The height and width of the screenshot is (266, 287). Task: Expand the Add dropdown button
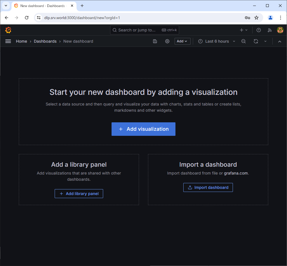(182, 42)
